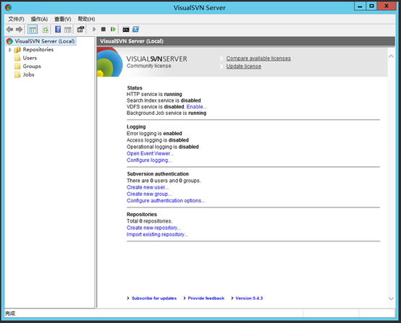Maximize the VisualSVN Server window
The image size is (401, 323).
pos(371,6)
